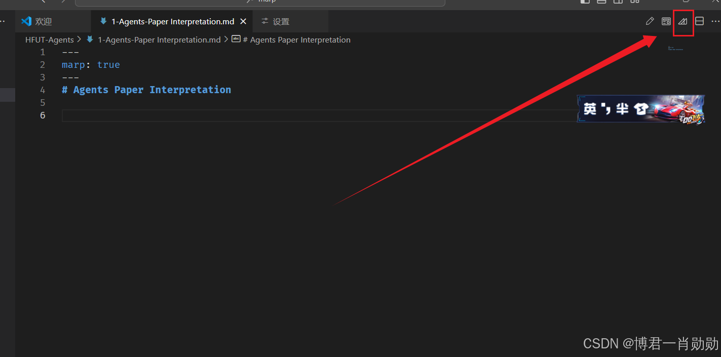
Task: Click the pencil edit icon in editor toolbar
Action: point(650,21)
